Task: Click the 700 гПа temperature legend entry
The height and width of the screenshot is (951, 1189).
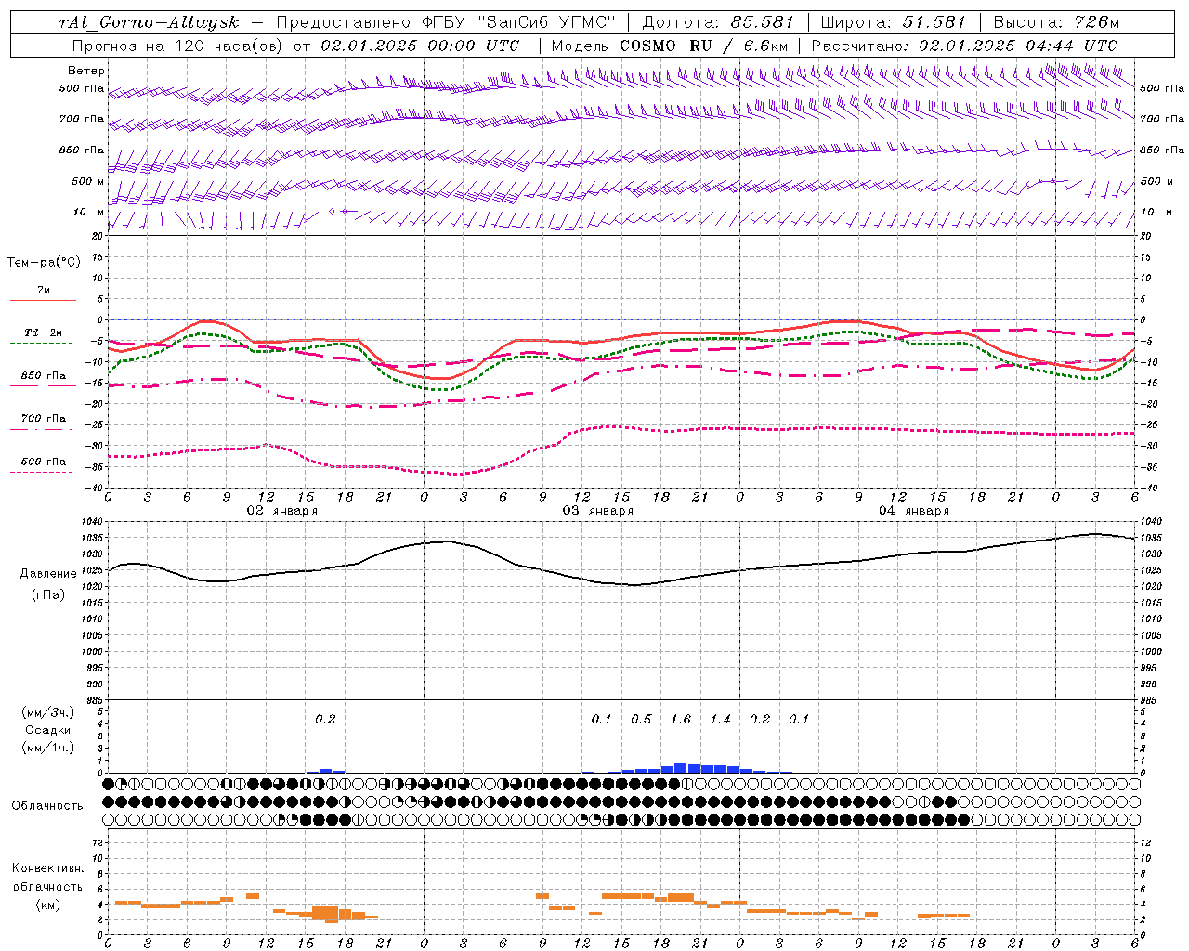Action: point(43,419)
